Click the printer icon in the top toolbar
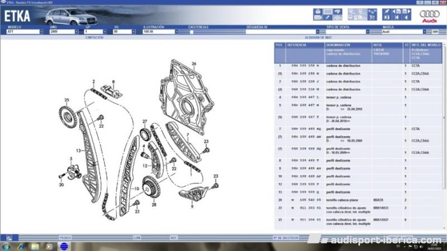Viewport: 447px width, 251px height. tap(317, 11)
